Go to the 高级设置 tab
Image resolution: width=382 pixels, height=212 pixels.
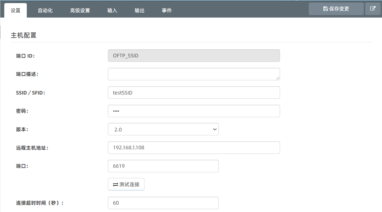coord(80,11)
